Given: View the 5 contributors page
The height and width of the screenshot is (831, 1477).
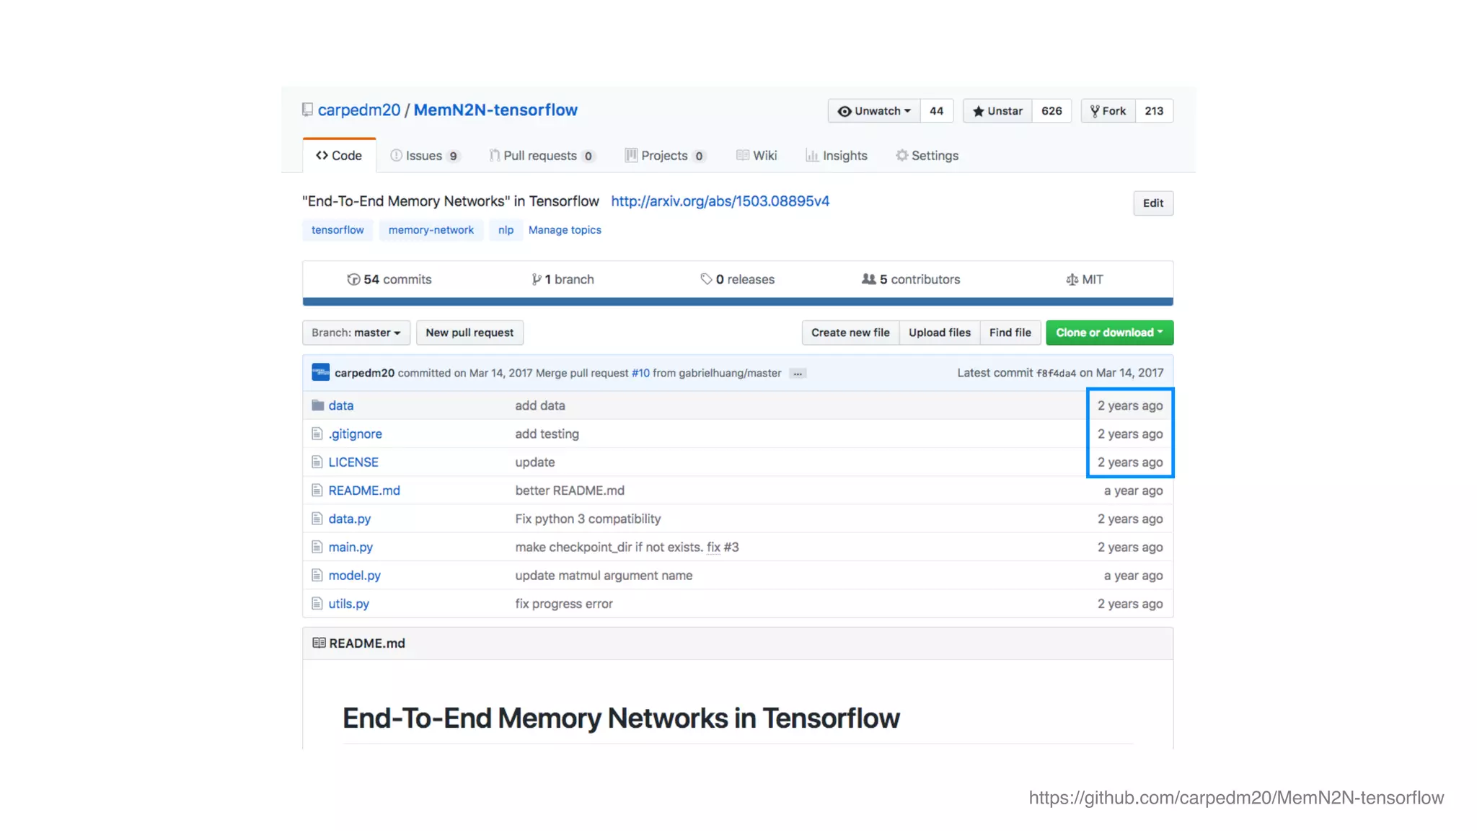Looking at the screenshot, I should click(x=911, y=279).
